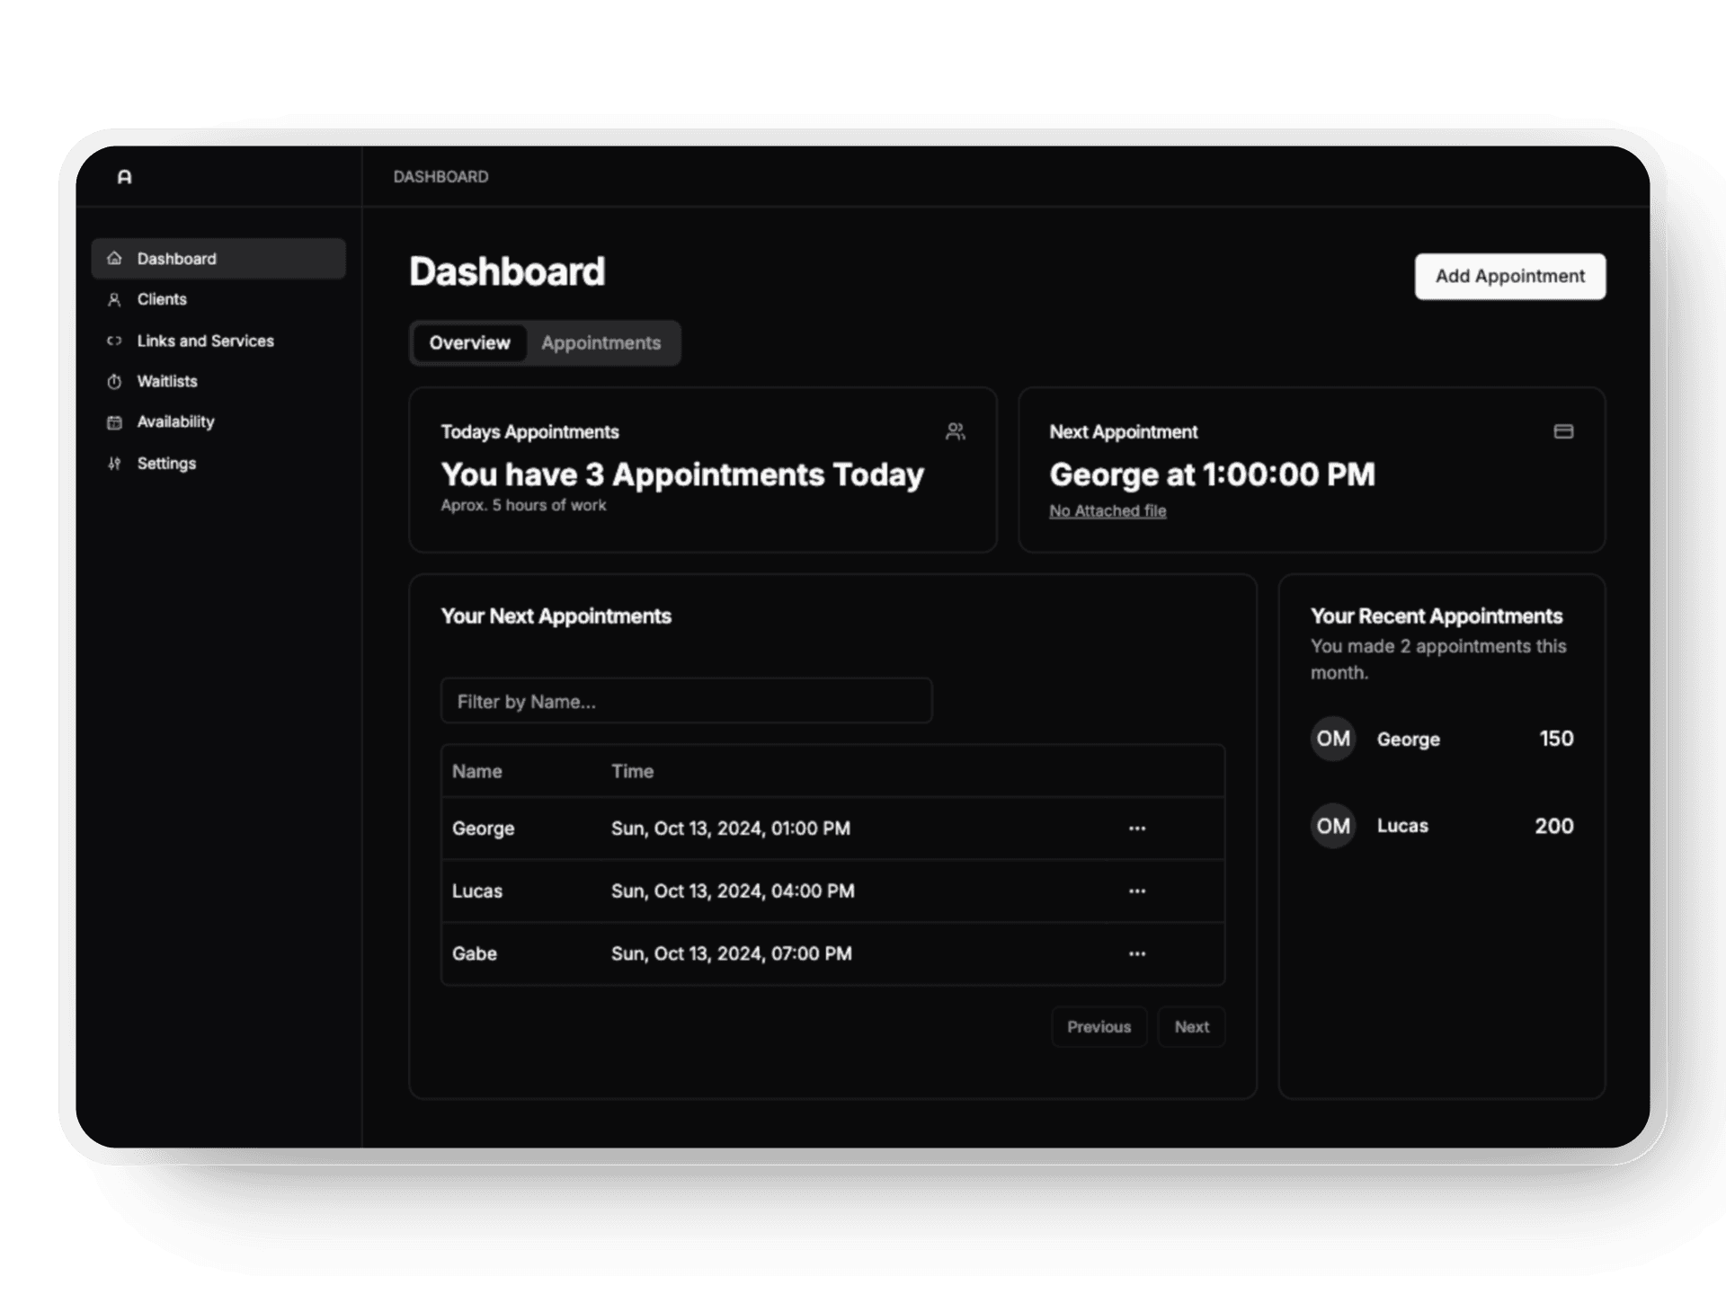This screenshot has width=1726, height=1294.
Task: Click the Clients person icon in the sidebar
Action: click(114, 298)
